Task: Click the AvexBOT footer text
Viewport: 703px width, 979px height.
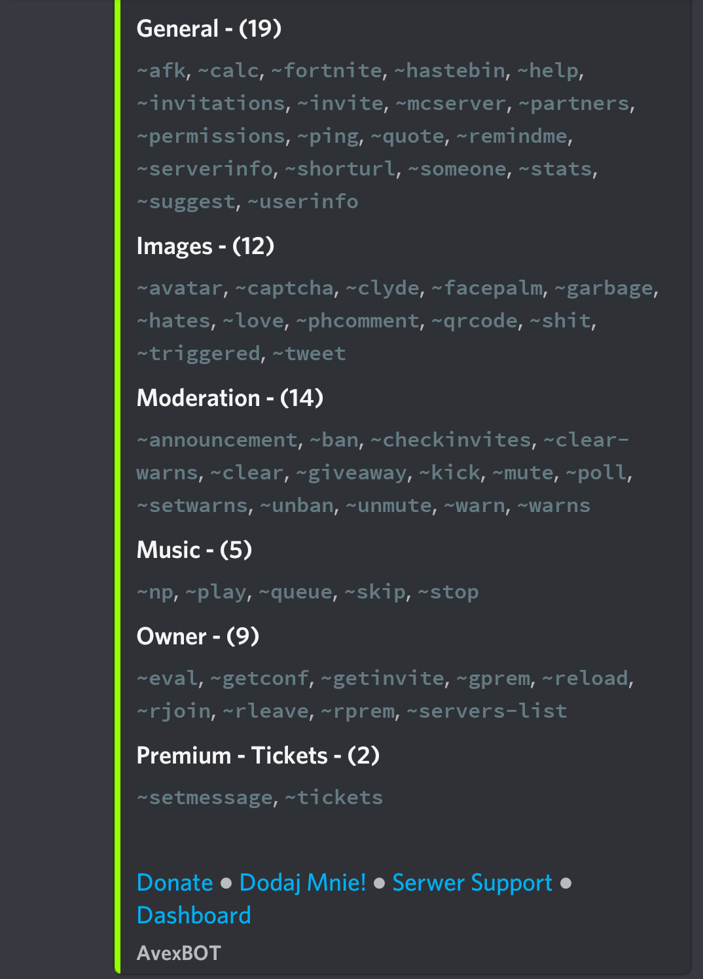Action: tap(179, 953)
